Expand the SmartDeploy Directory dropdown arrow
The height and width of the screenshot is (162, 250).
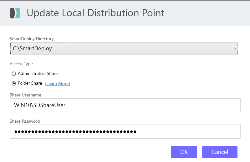pyautogui.click(x=235, y=48)
